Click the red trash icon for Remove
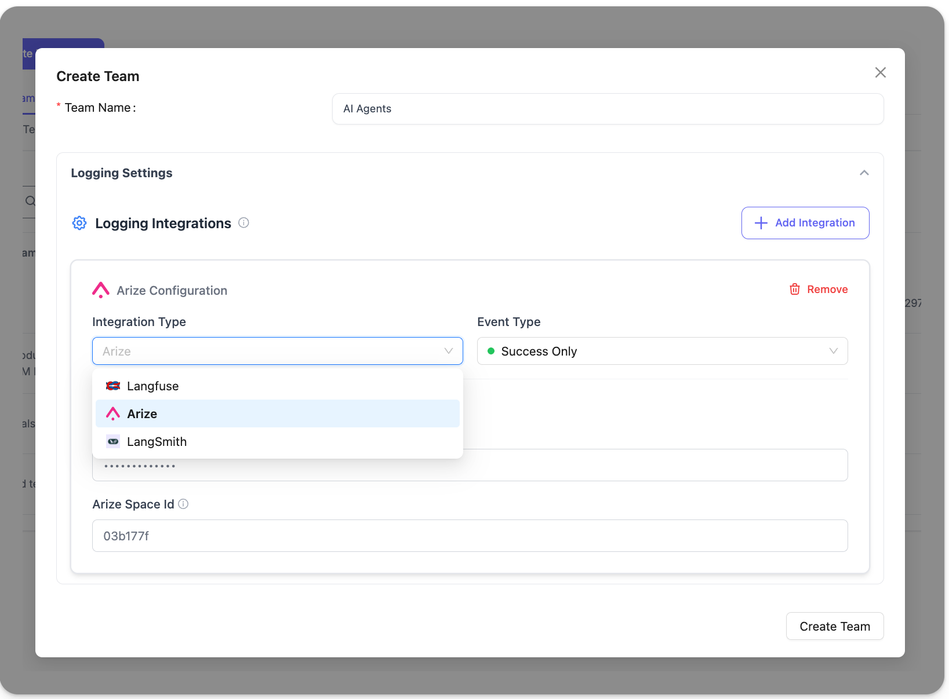This screenshot has height=699, width=949. (x=795, y=289)
